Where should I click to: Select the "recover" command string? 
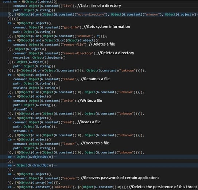click(x=70, y=178)
